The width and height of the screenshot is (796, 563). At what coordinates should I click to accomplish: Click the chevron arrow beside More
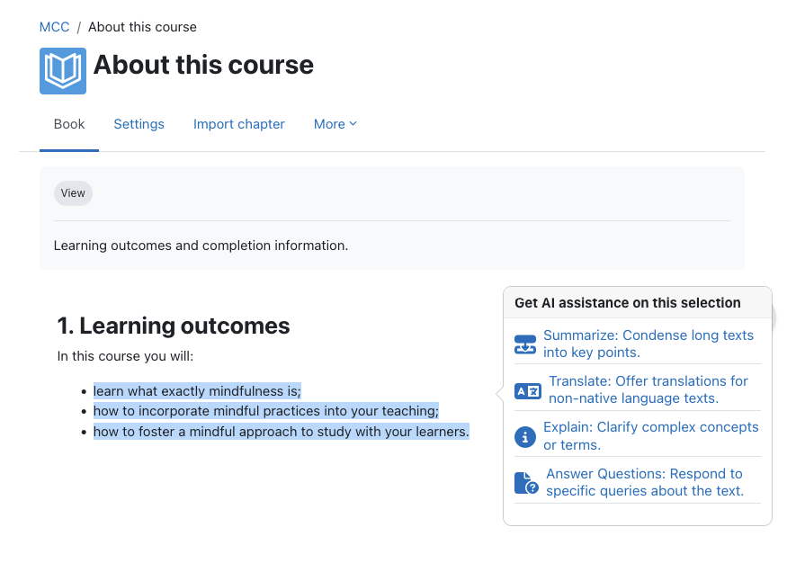[353, 124]
